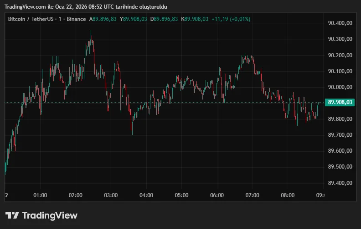Click the close value K89.908,03
361x229 pixels.
195,19
